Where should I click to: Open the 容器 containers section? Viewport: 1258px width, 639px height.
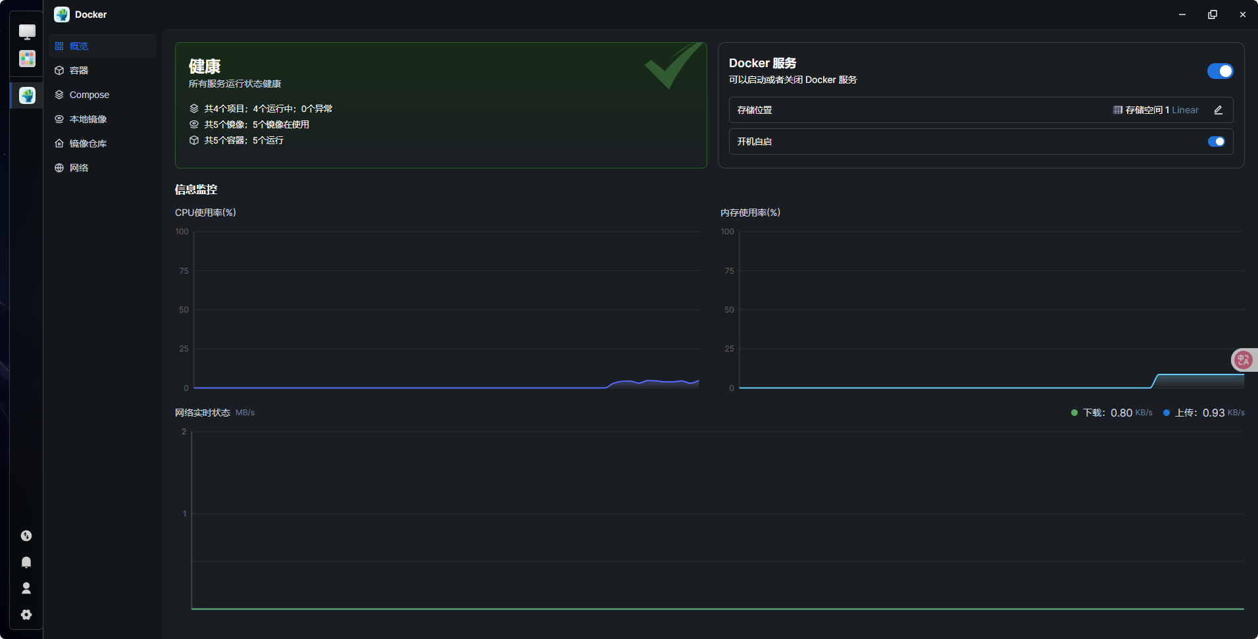79,70
